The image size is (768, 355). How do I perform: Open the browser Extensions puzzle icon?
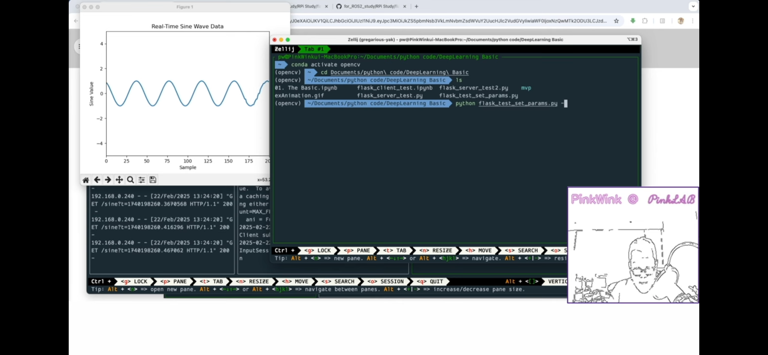click(645, 21)
